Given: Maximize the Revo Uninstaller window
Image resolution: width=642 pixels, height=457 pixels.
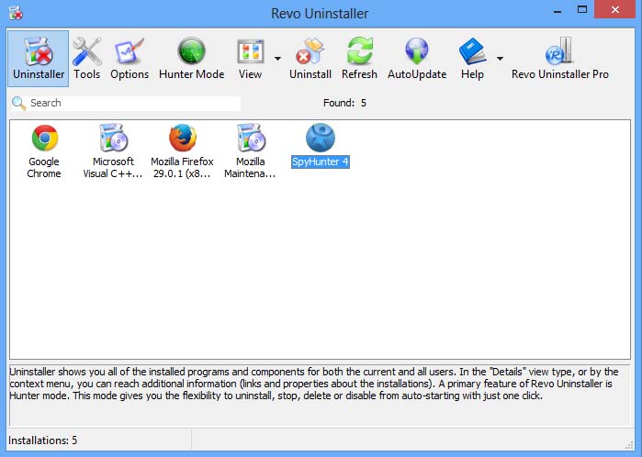Looking at the screenshot, I should (582, 10).
